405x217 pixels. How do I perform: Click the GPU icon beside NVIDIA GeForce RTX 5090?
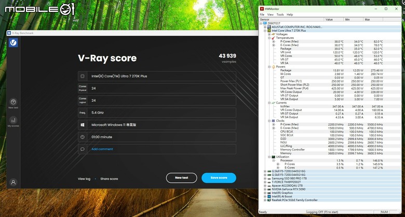pyautogui.click(x=269, y=189)
